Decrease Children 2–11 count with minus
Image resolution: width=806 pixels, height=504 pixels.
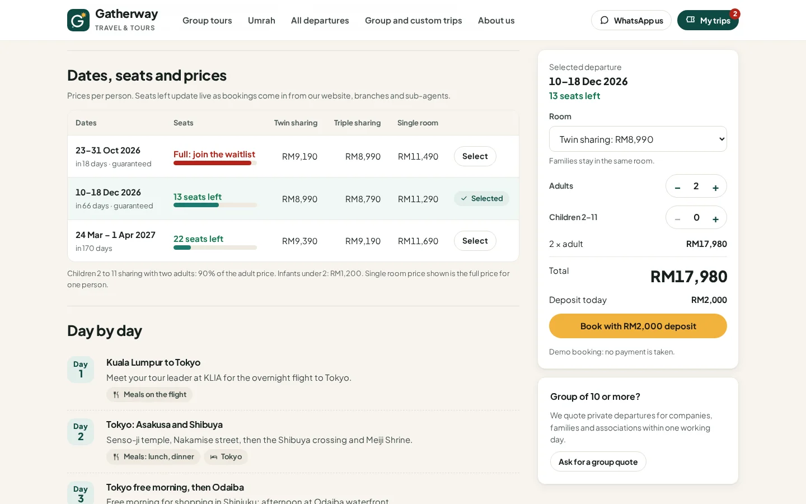(677, 218)
